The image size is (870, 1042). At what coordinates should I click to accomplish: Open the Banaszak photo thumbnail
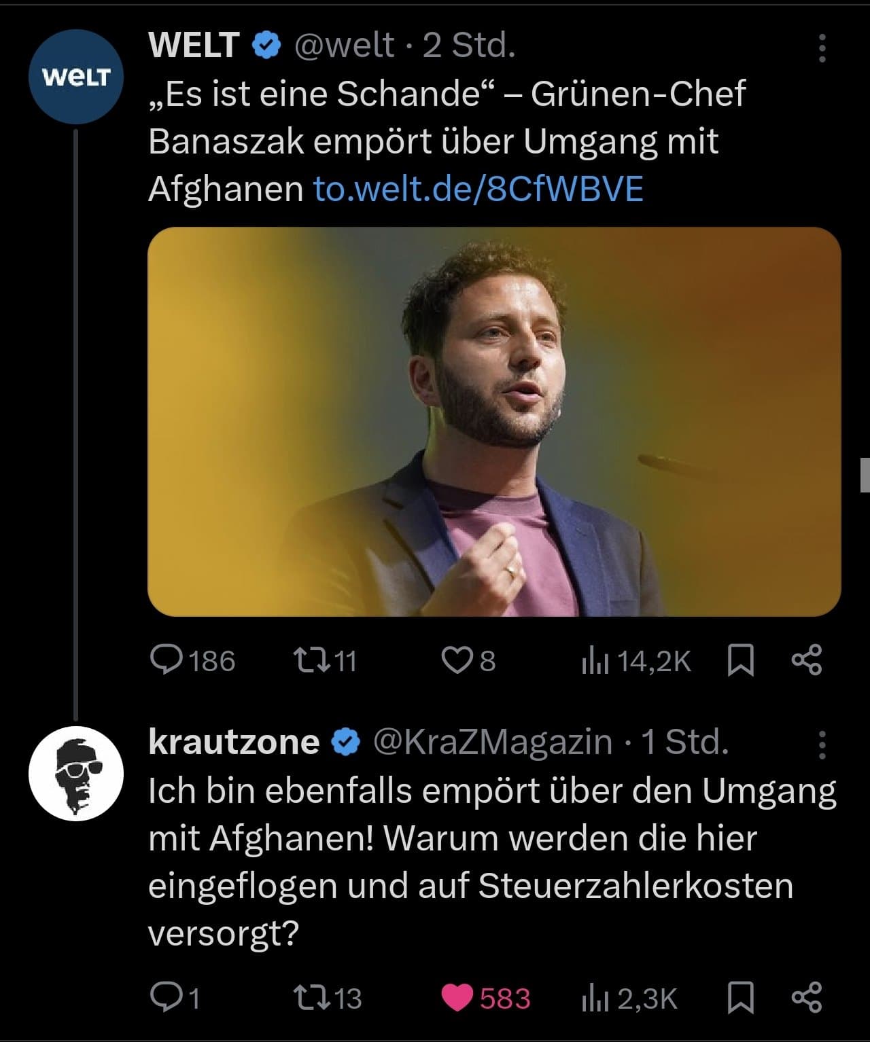(494, 421)
